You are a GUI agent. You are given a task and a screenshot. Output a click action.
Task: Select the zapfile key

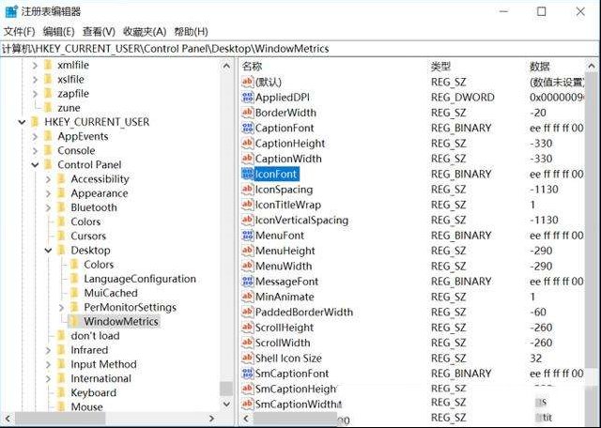coord(73,94)
